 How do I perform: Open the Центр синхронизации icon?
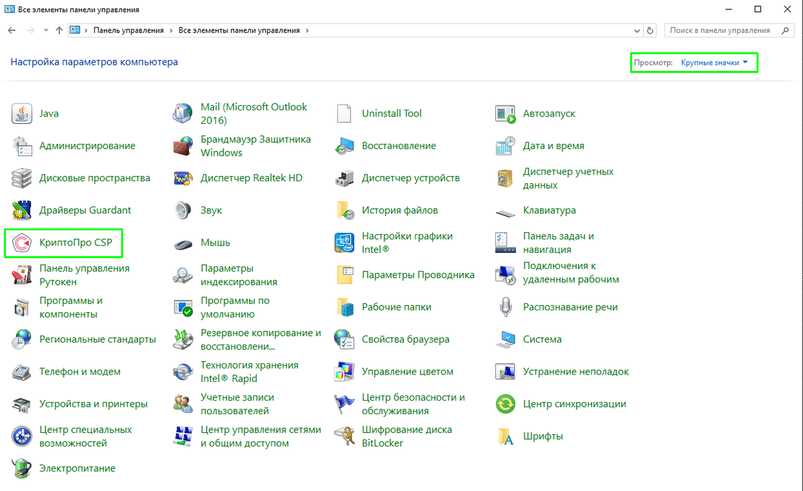tap(506, 404)
